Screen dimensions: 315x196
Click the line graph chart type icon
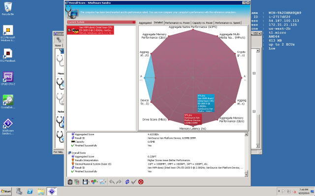[102, 182]
